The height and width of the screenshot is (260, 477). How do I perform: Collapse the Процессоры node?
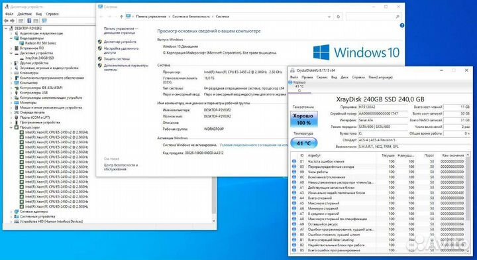point(11,127)
